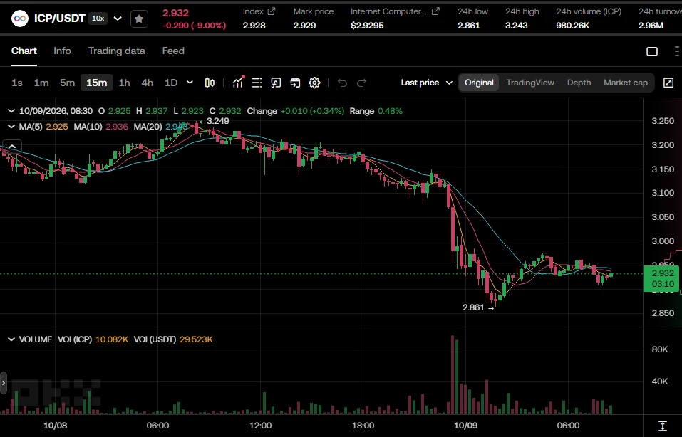Select the 1h timeframe
Viewport: 682px width, 437px height.
coord(125,83)
